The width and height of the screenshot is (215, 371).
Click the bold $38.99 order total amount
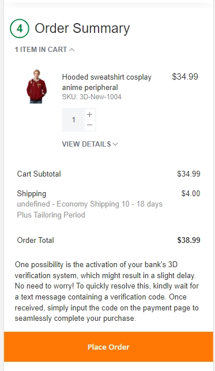[x=189, y=240]
